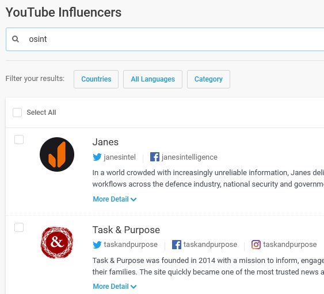This screenshot has height=294, width=324.
Task: Click Facebook icon next to janesintelligence
Action: (155, 157)
